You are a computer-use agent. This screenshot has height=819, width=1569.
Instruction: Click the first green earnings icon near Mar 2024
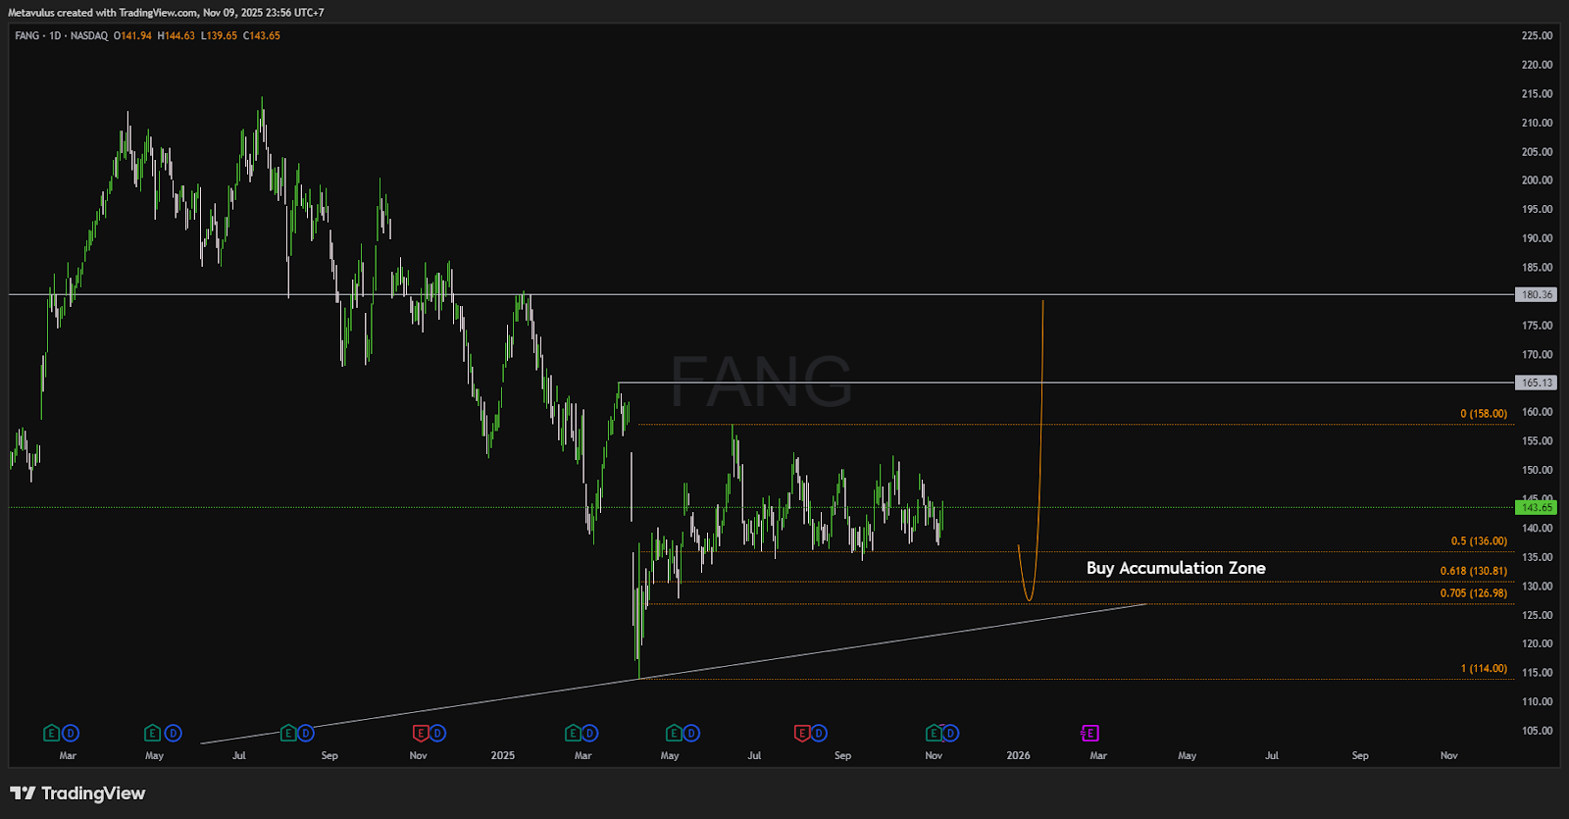tap(52, 733)
